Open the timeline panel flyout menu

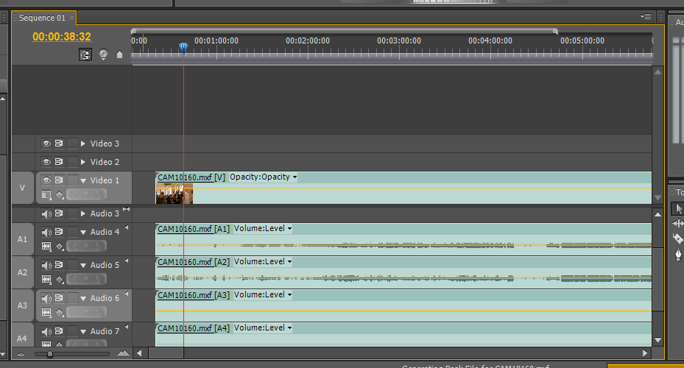[x=646, y=17]
